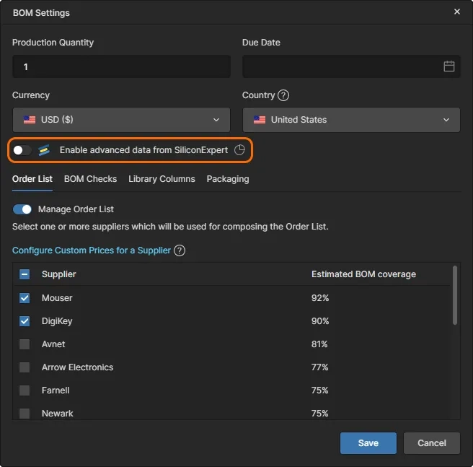This screenshot has width=473, height=467.
Task: Click the Production Quantity input field
Action: tap(121, 66)
